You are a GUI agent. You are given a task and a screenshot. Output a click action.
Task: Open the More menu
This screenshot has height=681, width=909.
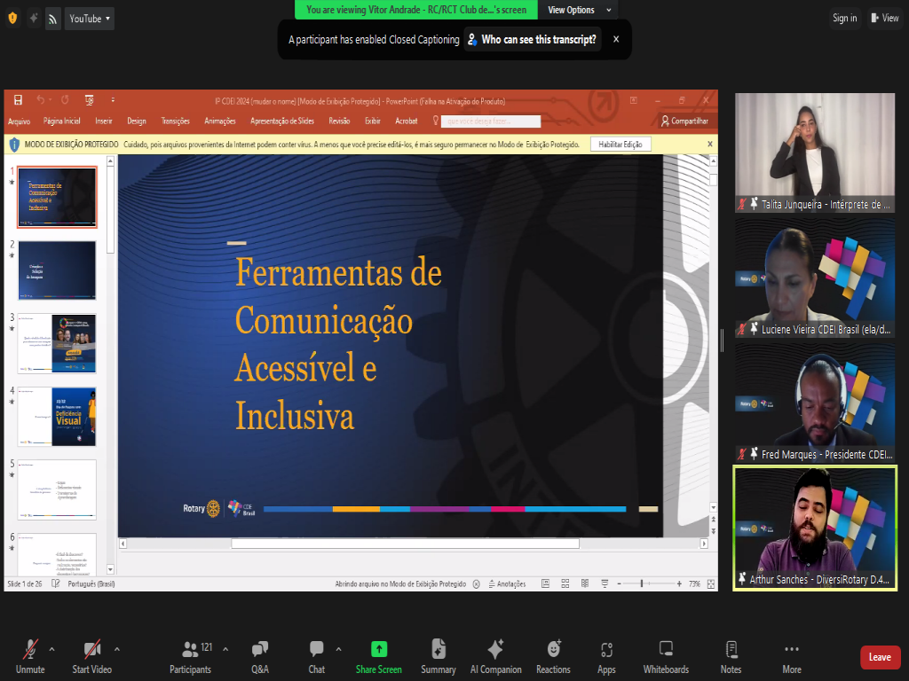pos(792,657)
